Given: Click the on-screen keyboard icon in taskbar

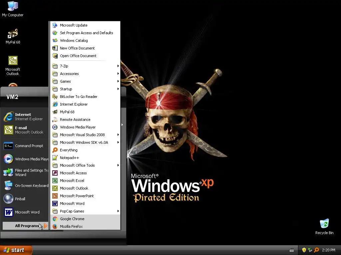Looking at the screenshot, I should pos(292,250).
